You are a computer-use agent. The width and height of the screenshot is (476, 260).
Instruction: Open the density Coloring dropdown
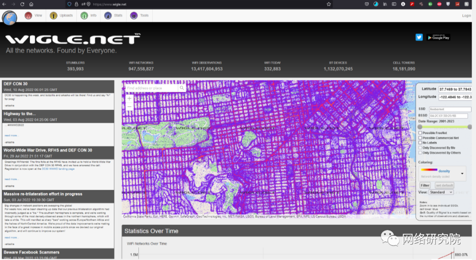click(442, 173)
